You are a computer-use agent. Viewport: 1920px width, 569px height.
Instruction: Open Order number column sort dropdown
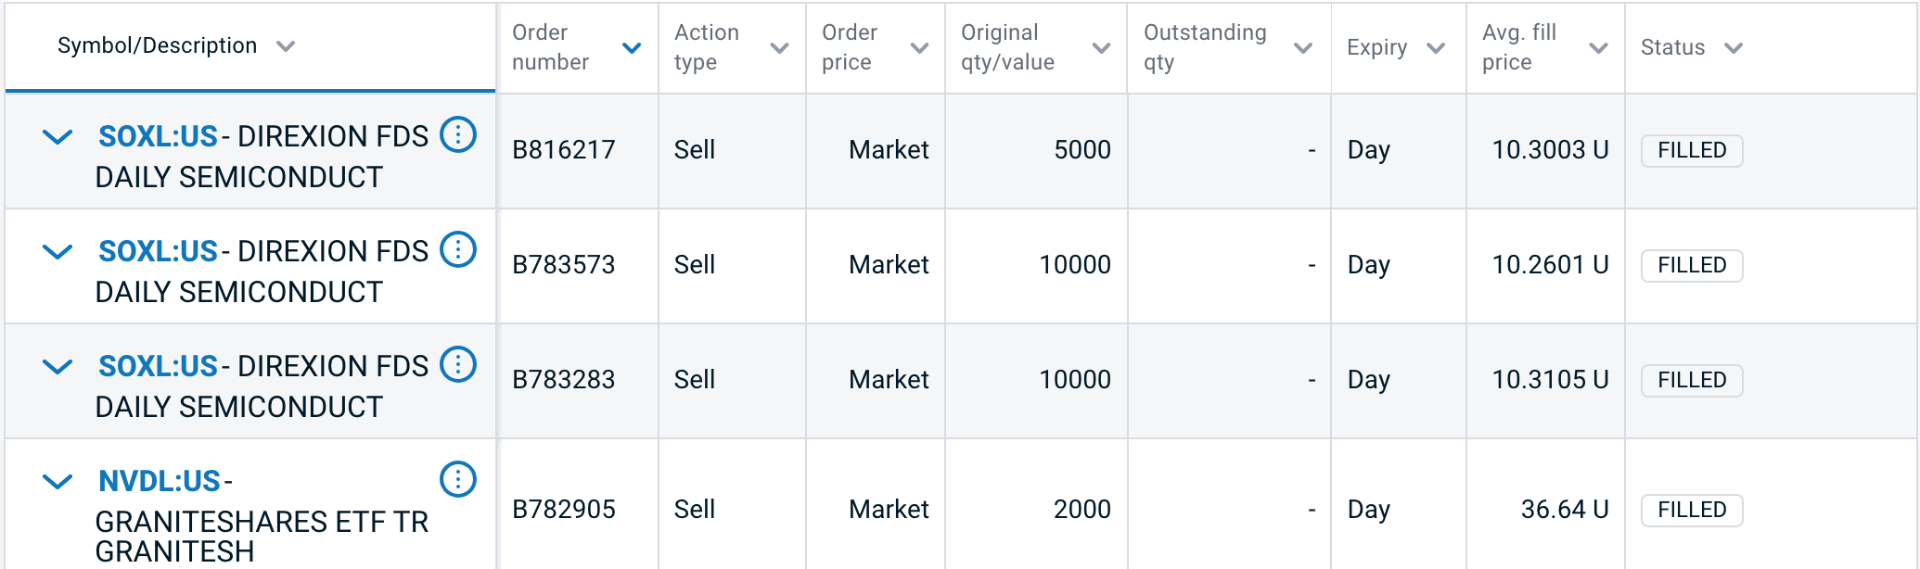(632, 48)
